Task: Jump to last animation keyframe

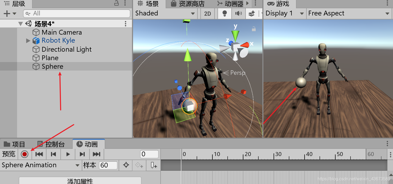Action: (x=96, y=154)
